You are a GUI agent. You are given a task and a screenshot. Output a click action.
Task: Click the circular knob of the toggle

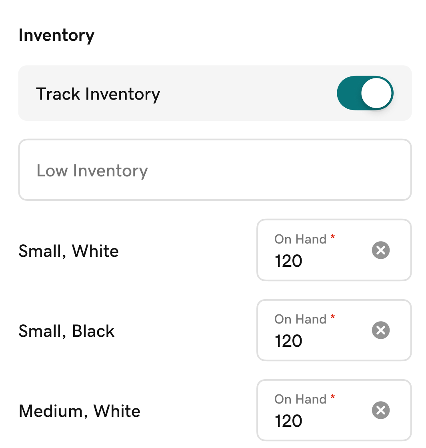376,93
